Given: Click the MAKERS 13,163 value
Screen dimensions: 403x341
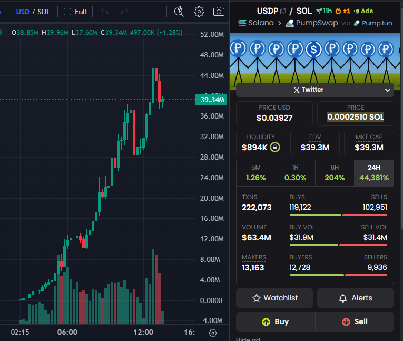Looking at the screenshot, I should 253,268.
